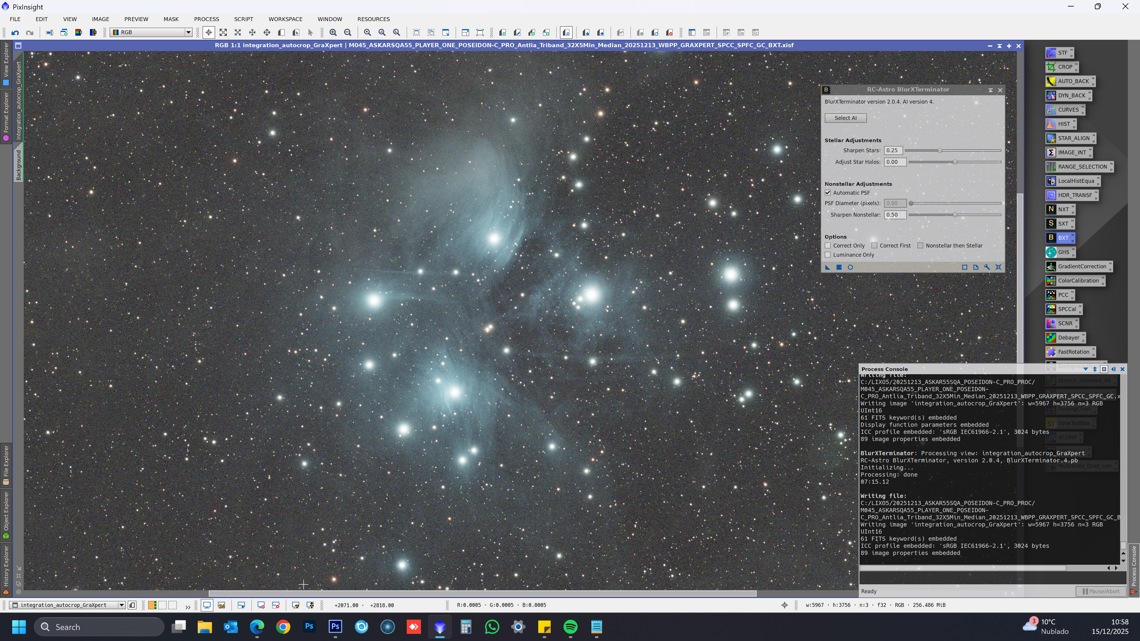Open the RGB channel dropdown
The height and width of the screenshot is (641, 1140).
tap(188, 32)
